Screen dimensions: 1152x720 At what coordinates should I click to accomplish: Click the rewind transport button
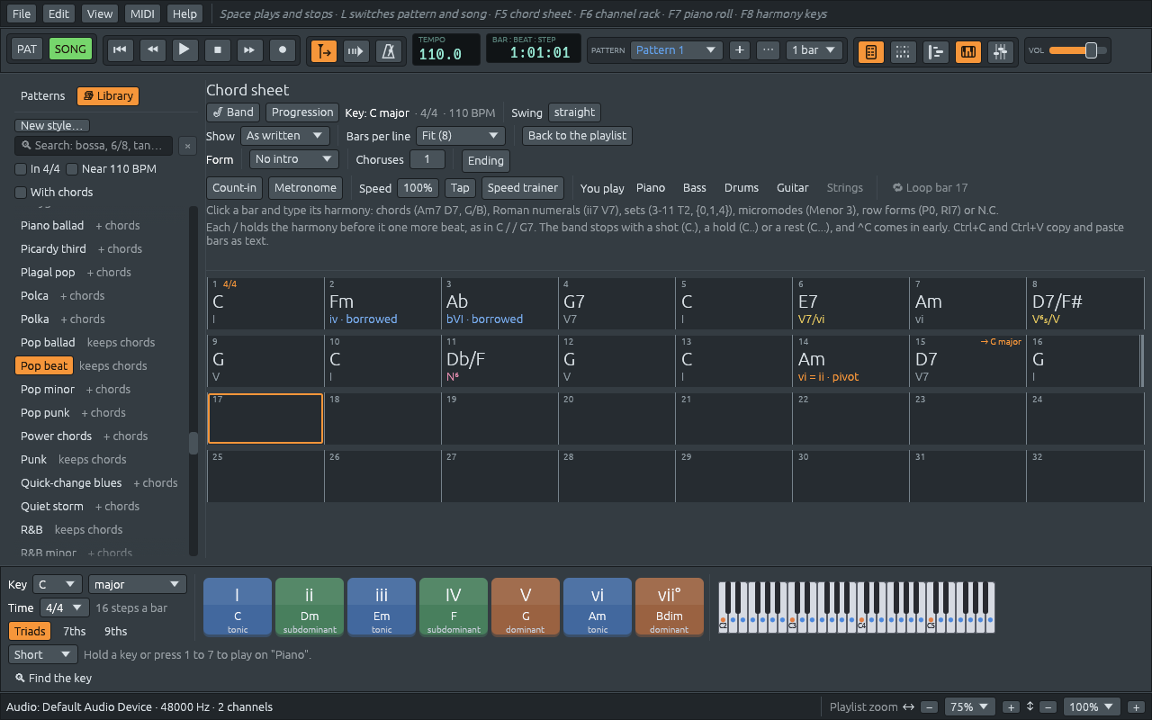click(152, 49)
